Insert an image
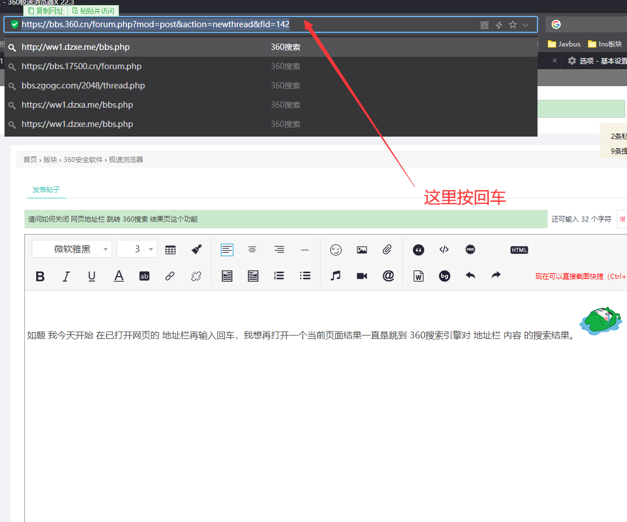This screenshot has height=522, width=627. click(x=362, y=250)
